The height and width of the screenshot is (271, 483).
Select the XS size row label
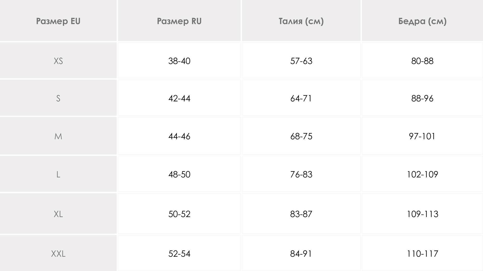click(x=58, y=61)
